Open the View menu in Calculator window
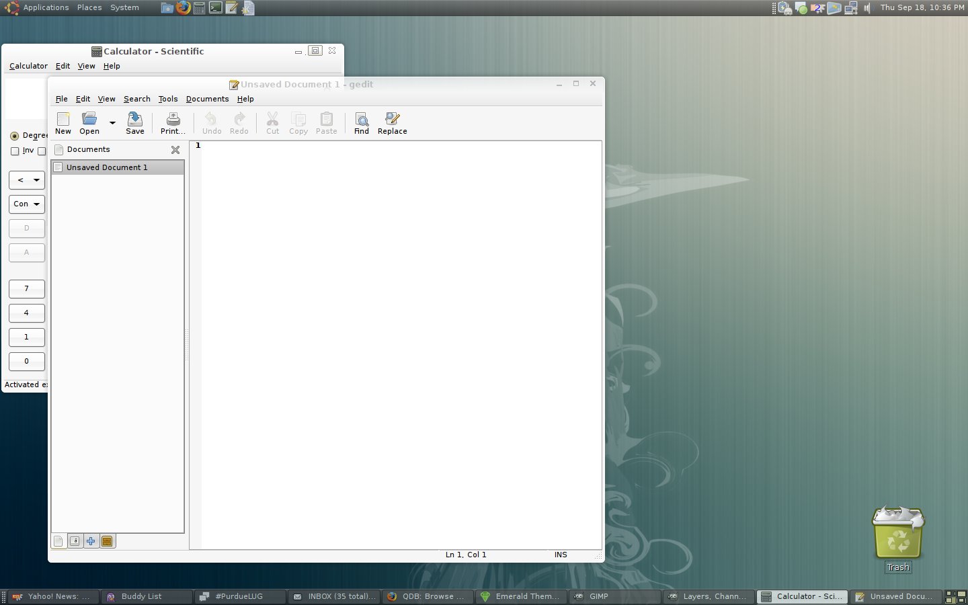This screenshot has width=968, height=605. coord(87,66)
